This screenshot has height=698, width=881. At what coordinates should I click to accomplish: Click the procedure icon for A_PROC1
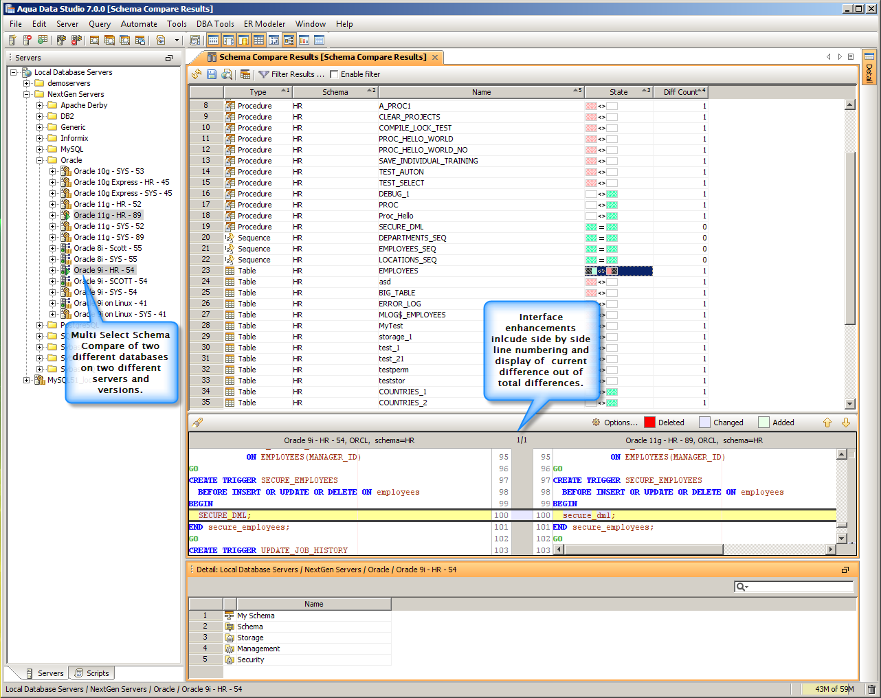tap(230, 106)
